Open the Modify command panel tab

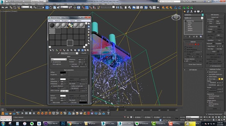[188, 12]
